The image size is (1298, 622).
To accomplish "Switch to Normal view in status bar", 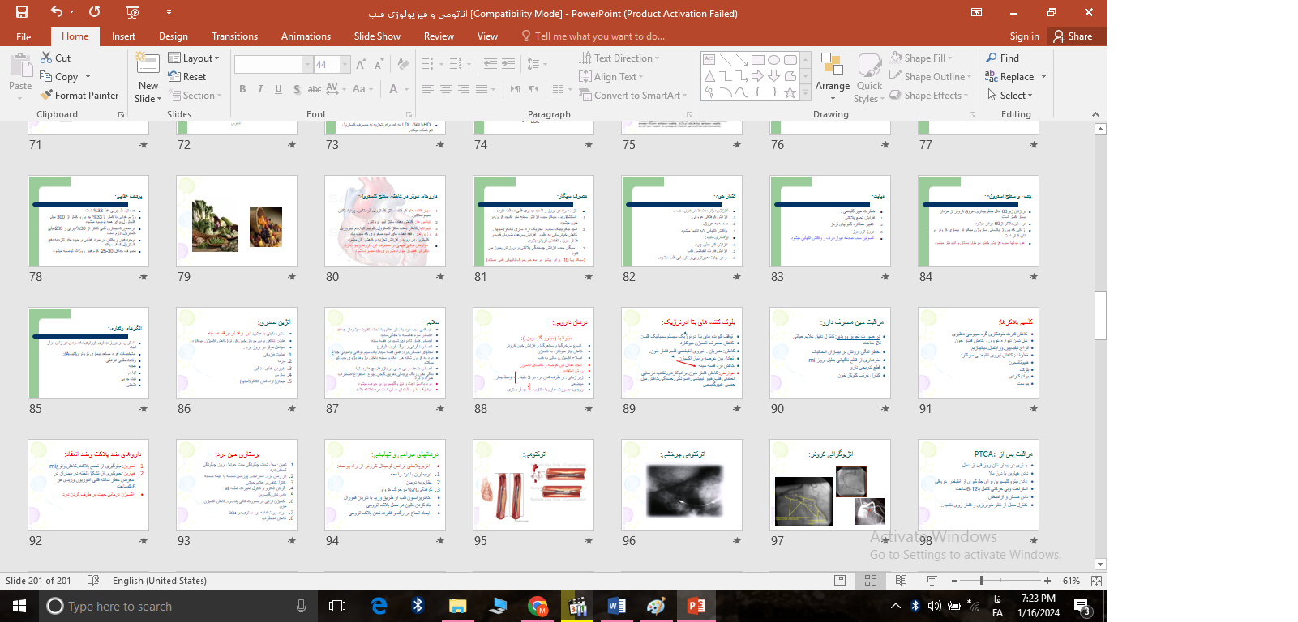I will pos(840,581).
